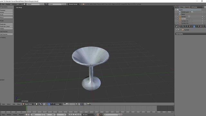Image resolution: width=206 pixels, height=116 pixels.
Task: Open the outliner editor type icon
Action: point(177,7)
